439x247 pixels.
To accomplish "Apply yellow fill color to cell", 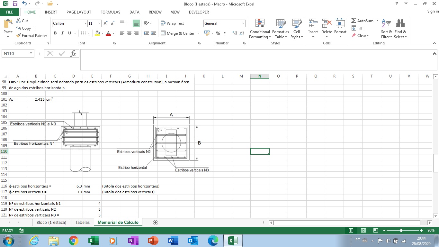I will point(98,33).
